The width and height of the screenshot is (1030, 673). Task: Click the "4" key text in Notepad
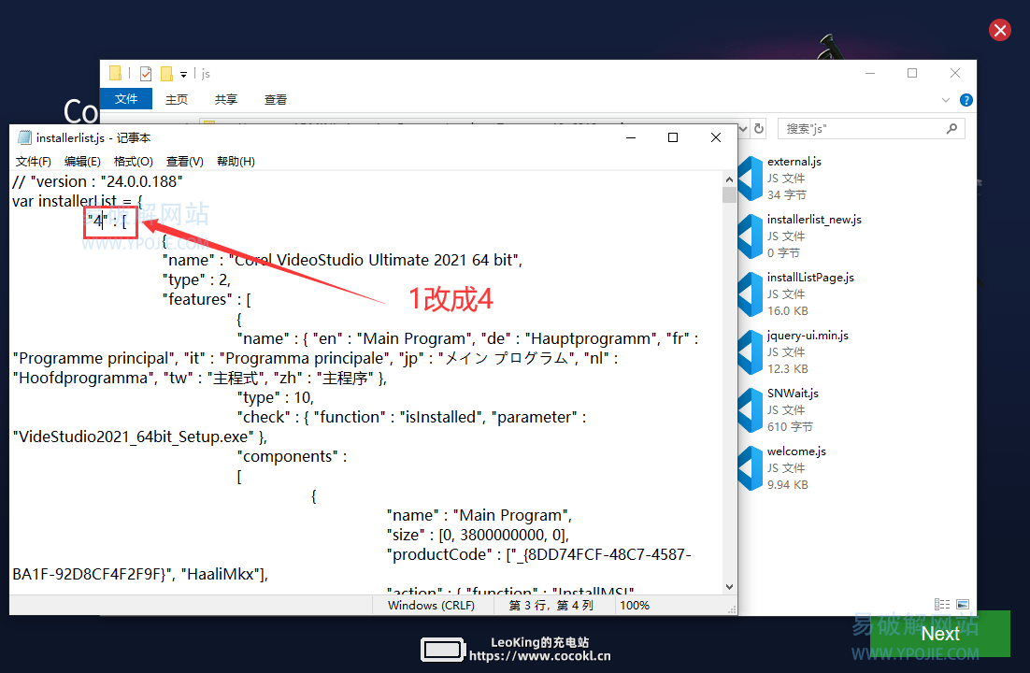[x=97, y=221]
